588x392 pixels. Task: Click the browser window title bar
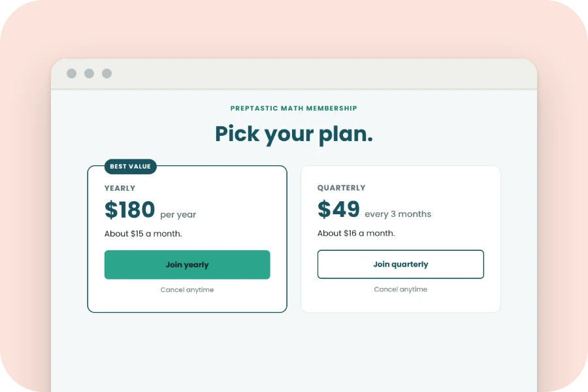(x=294, y=74)
